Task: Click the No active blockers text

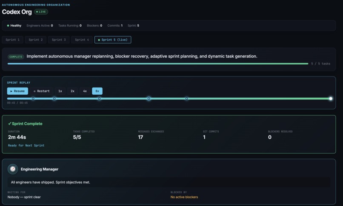Action: pos(184,197)
